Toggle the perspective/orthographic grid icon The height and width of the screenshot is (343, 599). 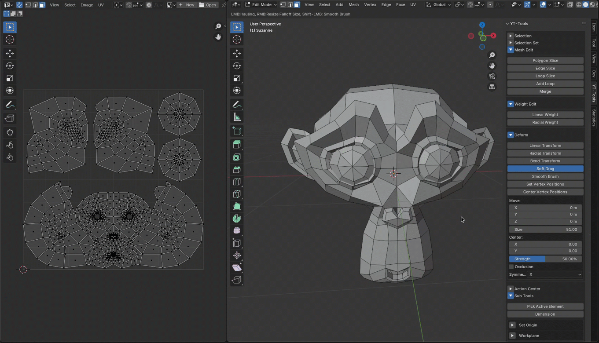tap(492, 87)
